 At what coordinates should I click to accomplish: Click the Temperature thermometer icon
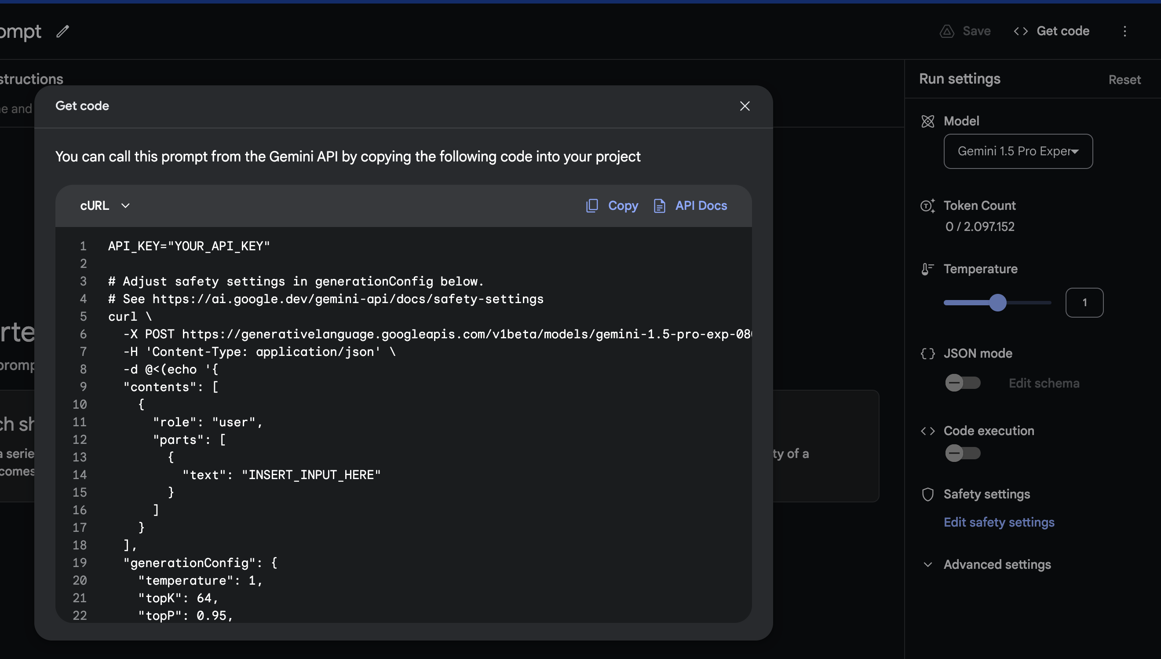(927, 269)
